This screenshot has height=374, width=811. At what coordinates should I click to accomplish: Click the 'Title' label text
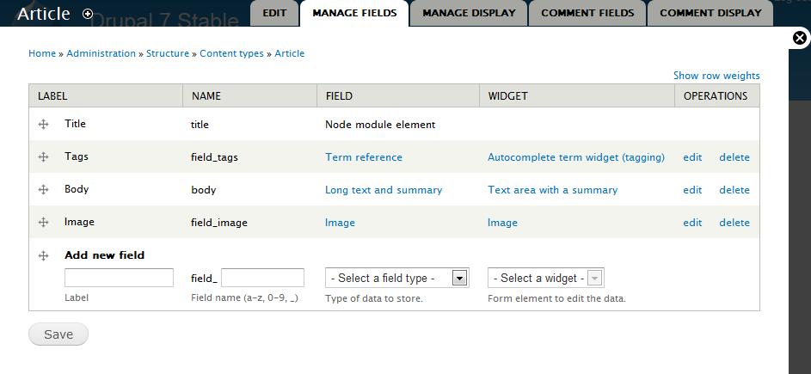tap(75, 124)
